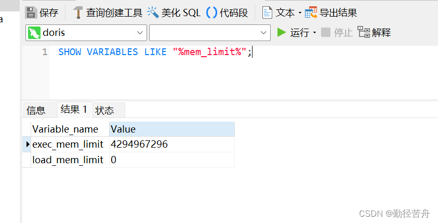Click the "%mem_limit%" string in editor
The height and width of the screenshot is (223, 438).
(x=209, y=52)
